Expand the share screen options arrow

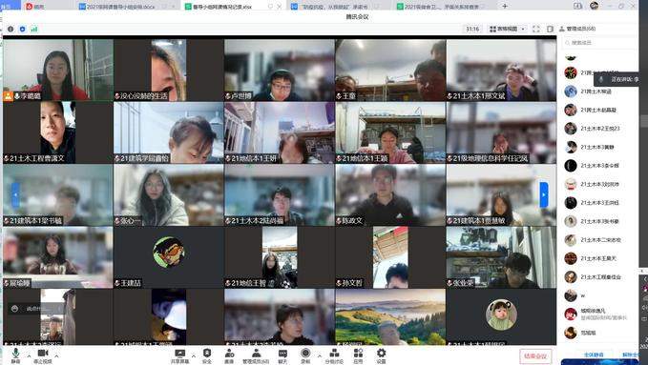pos(194,355)
